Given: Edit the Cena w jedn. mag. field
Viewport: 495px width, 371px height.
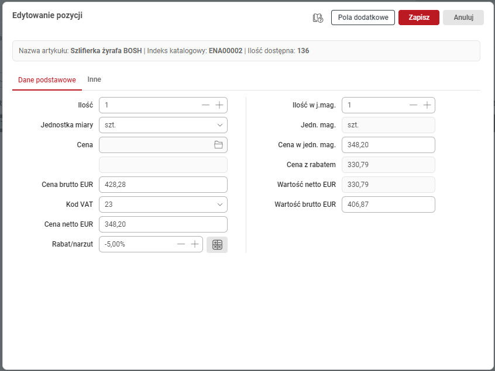Looking at the screenshot, I should (389, 145).
